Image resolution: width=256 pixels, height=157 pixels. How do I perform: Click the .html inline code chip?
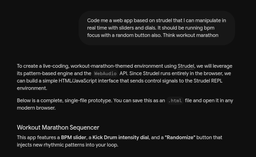coord(175,101)
